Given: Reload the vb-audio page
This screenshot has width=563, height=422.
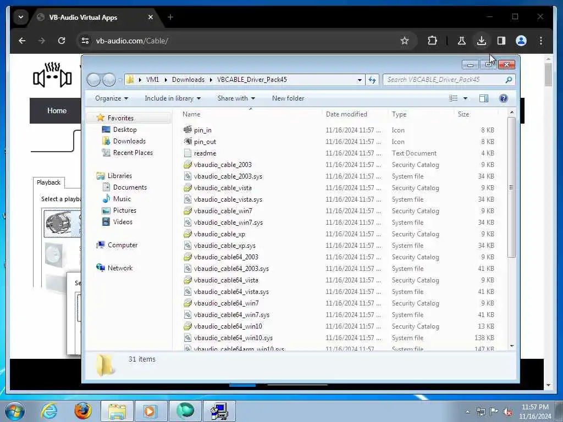Looking at the screenshot, I should point(62,41).
